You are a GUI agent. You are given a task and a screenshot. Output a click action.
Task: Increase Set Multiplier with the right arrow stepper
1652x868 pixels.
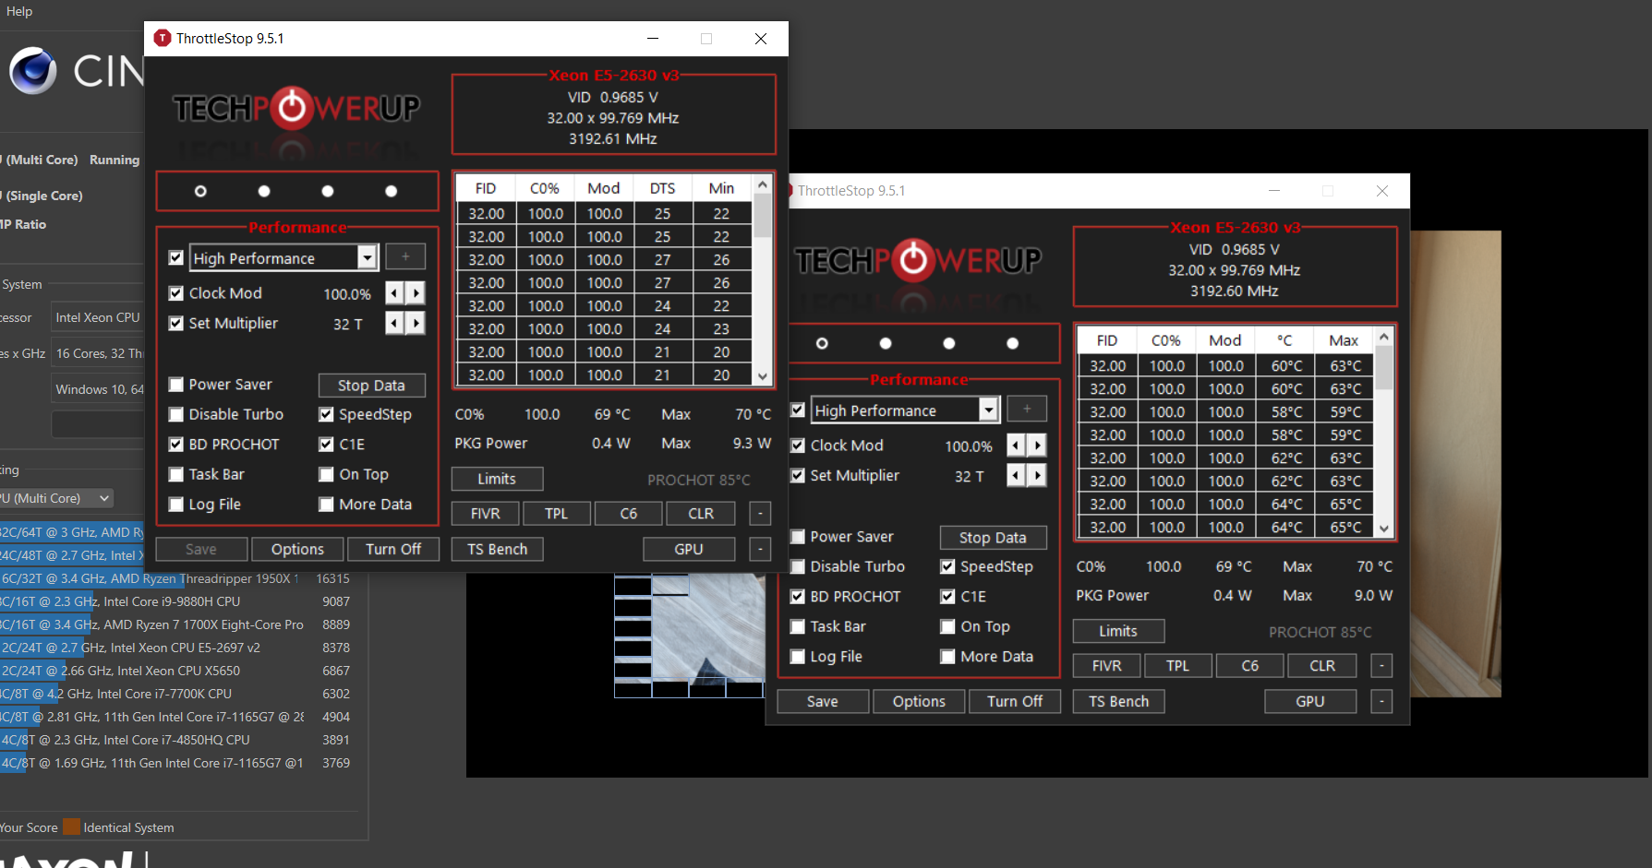click(x=416, y=323)
